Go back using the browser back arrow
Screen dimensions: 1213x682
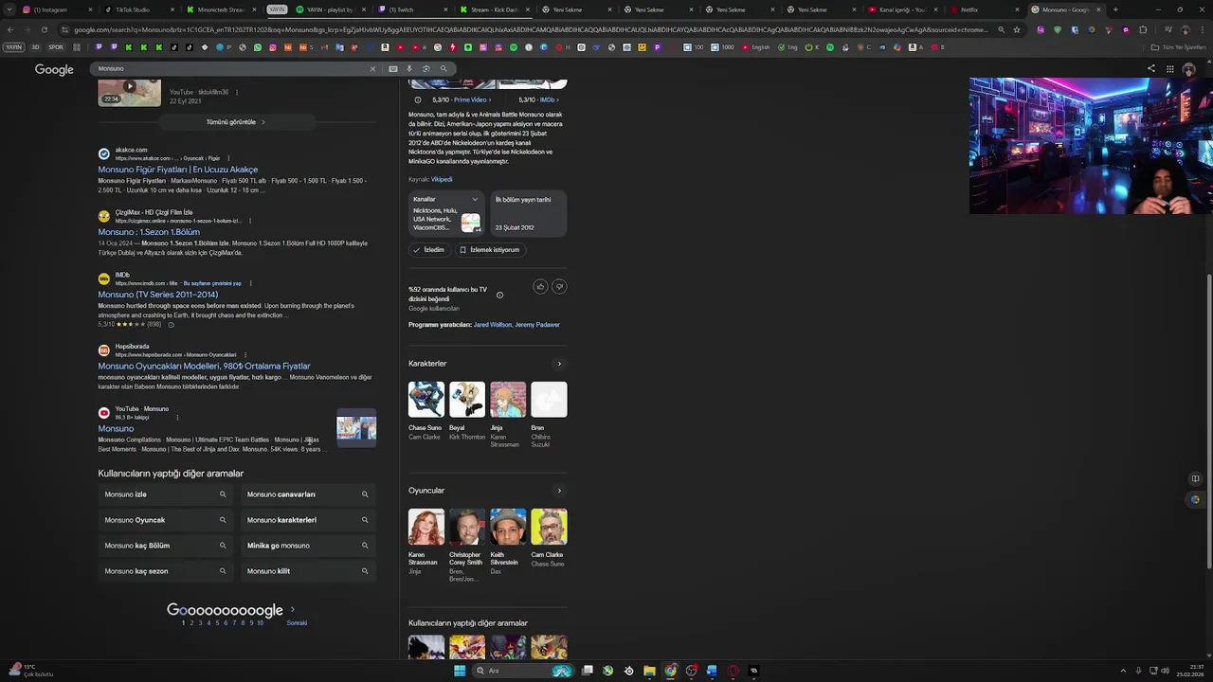point(11,29)
